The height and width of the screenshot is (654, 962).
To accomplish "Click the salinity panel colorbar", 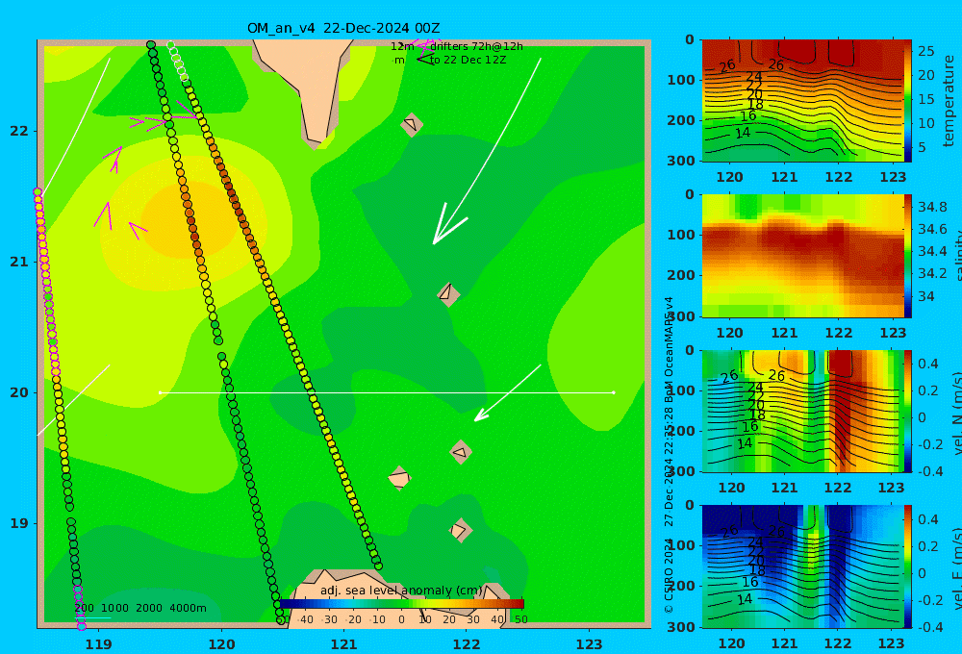I will pos(907,256).
